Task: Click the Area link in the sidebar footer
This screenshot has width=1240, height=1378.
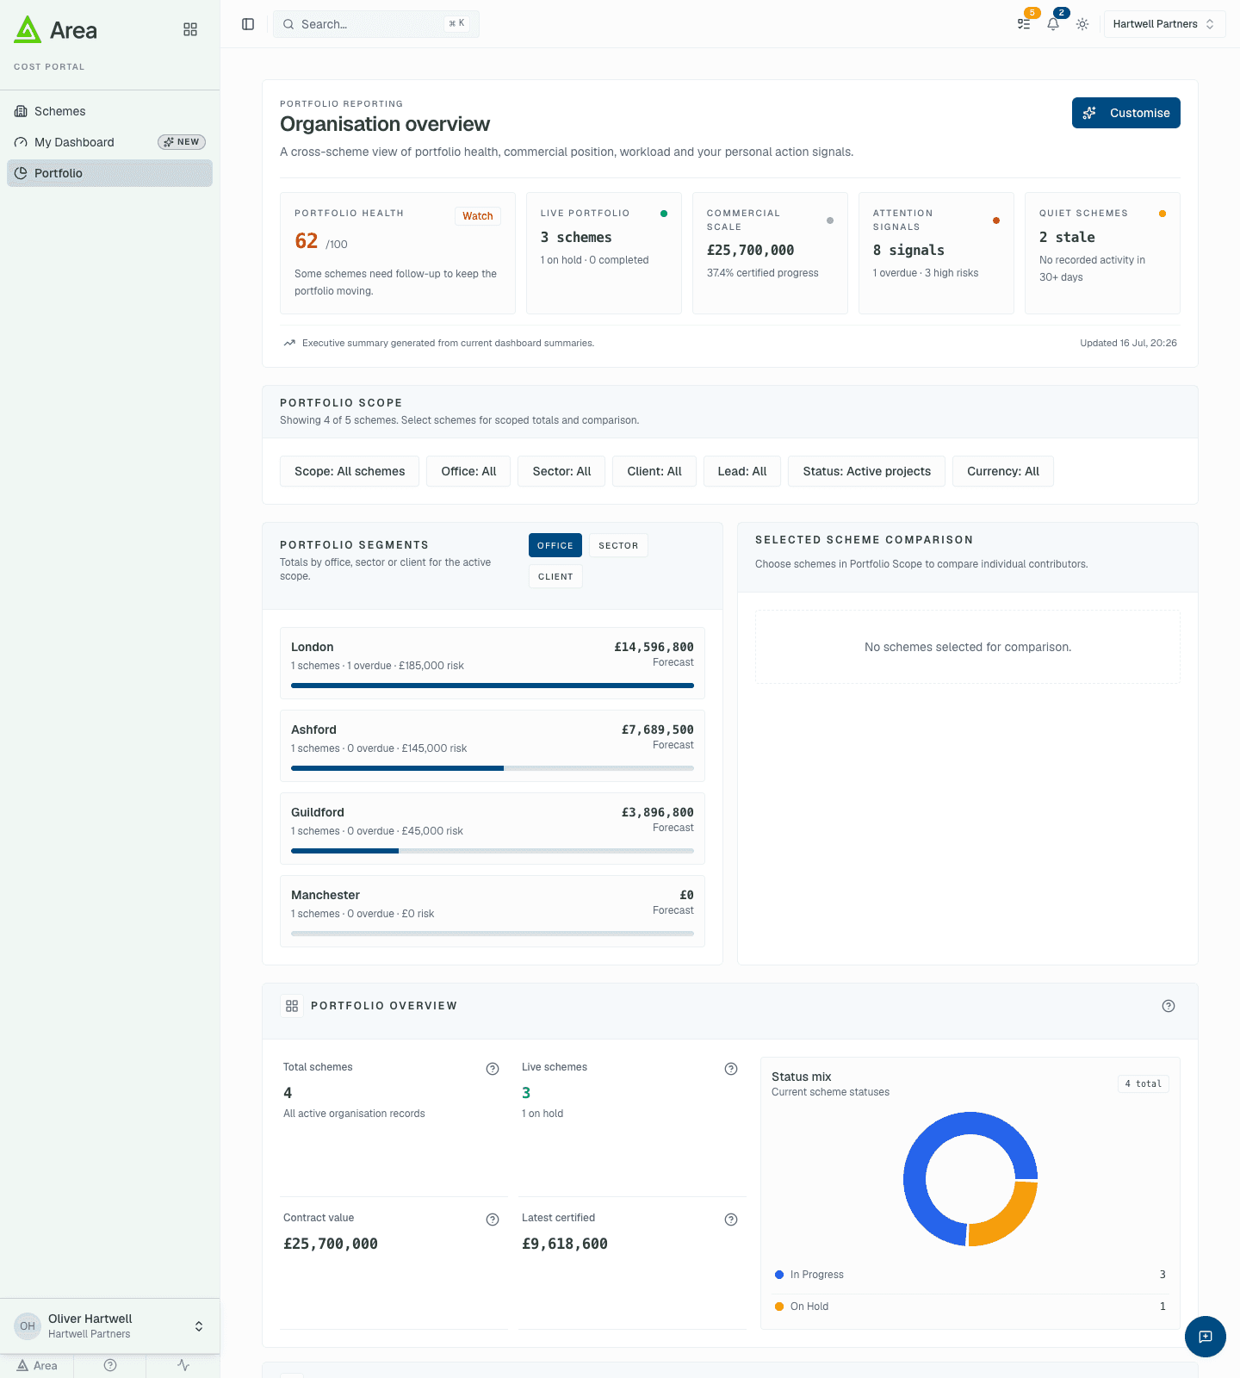Action: pos(37,1366)
